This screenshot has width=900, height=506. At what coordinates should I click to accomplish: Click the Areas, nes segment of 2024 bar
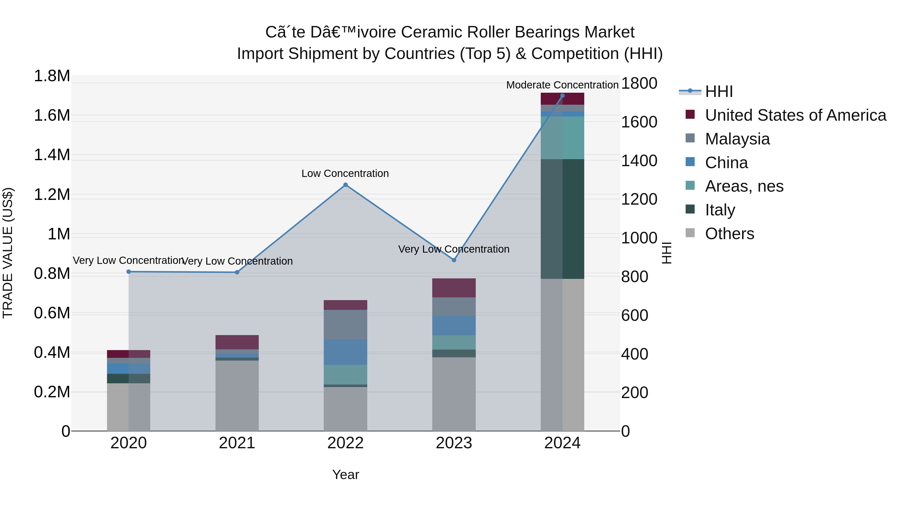point(562,138)
